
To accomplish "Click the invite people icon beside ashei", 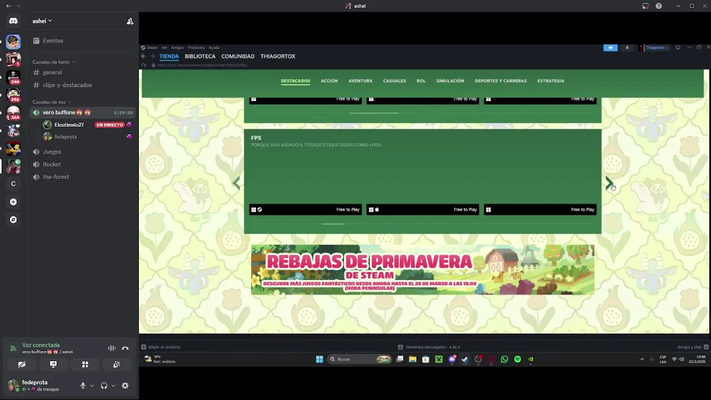I will [x=130, y=21].
